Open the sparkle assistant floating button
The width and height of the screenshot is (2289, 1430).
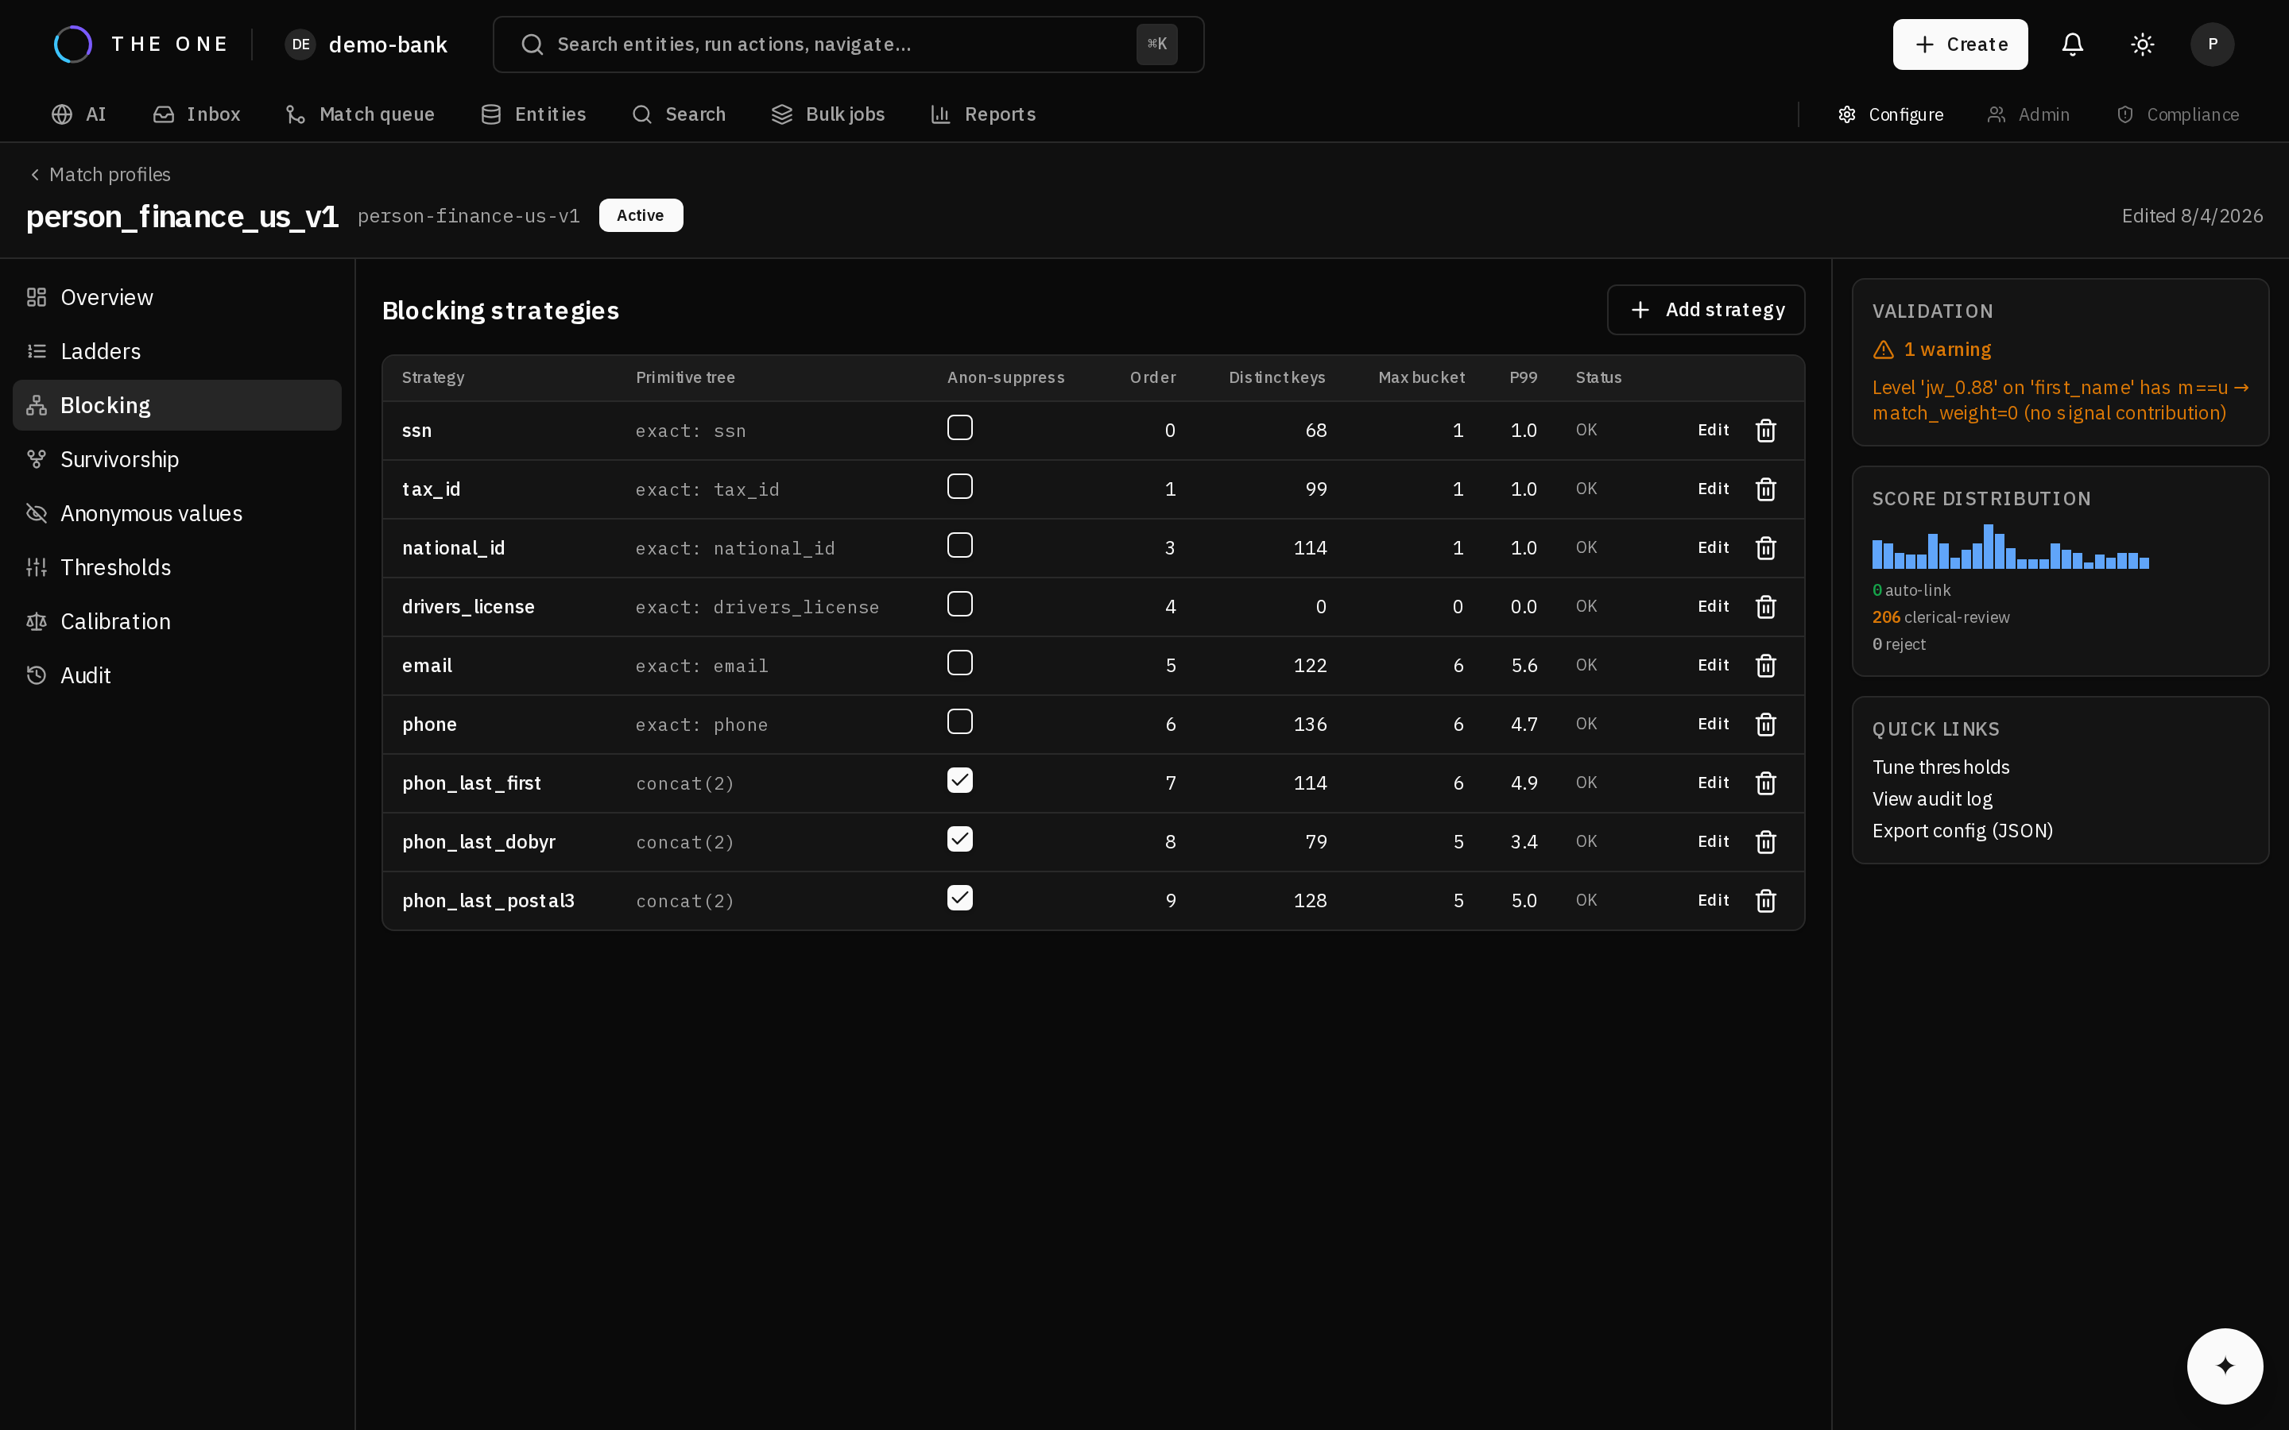point(2225,1366)
